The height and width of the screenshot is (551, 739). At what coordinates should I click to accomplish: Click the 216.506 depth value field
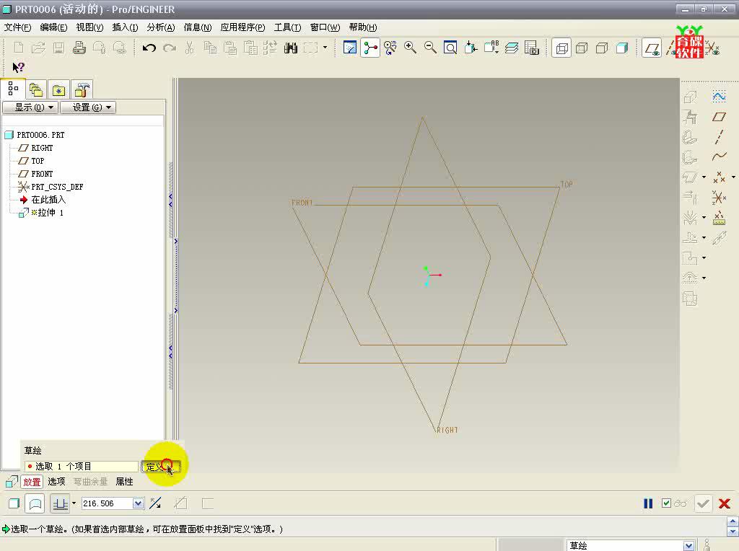coord(107,503)
